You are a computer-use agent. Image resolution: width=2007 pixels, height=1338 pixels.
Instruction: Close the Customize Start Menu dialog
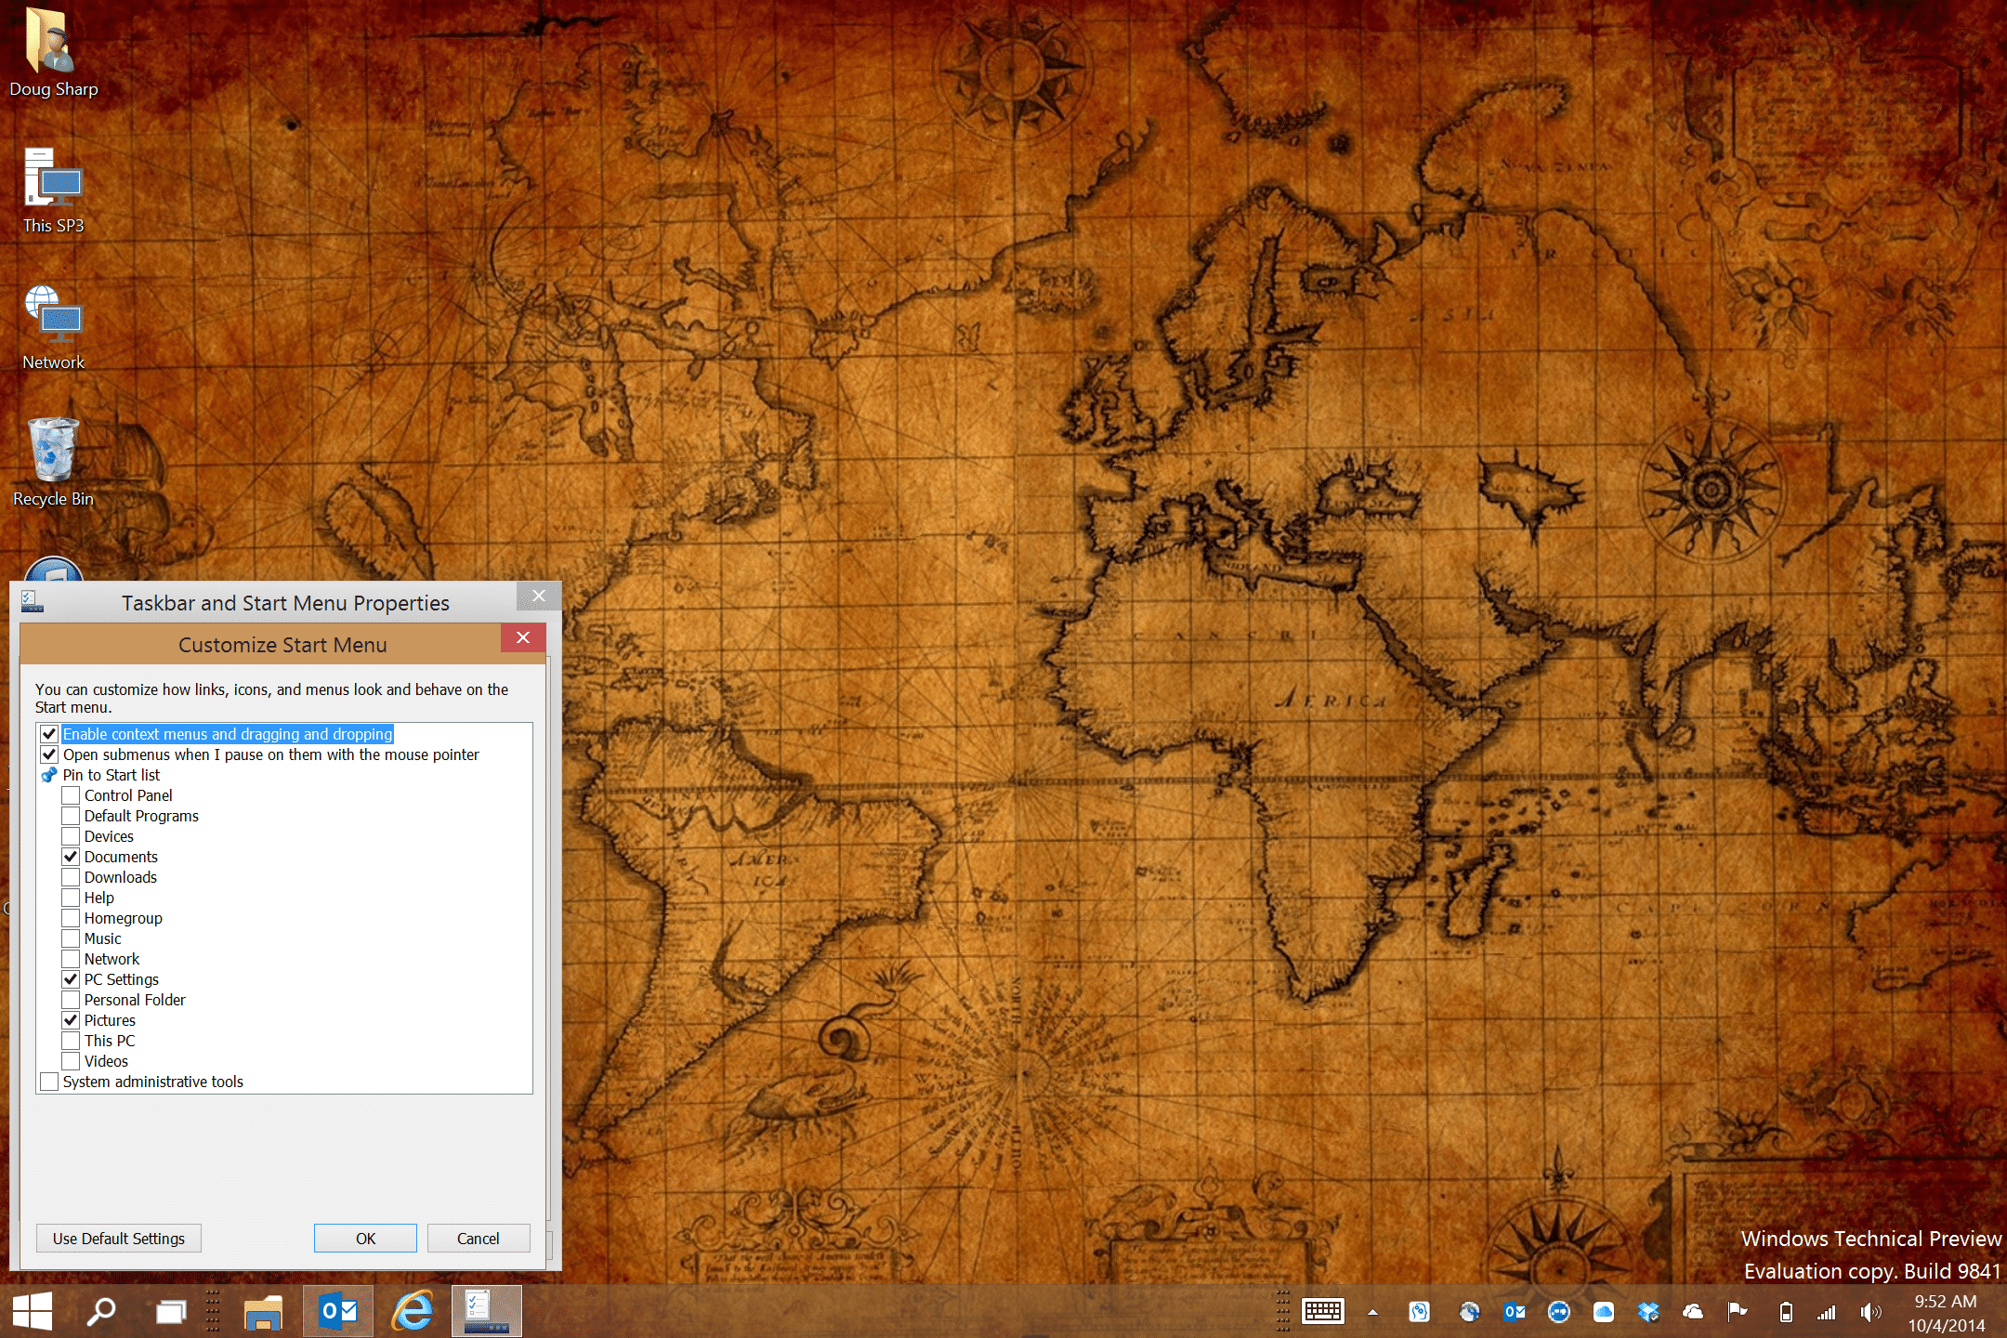pyautogui.click(x=523, y=637)
